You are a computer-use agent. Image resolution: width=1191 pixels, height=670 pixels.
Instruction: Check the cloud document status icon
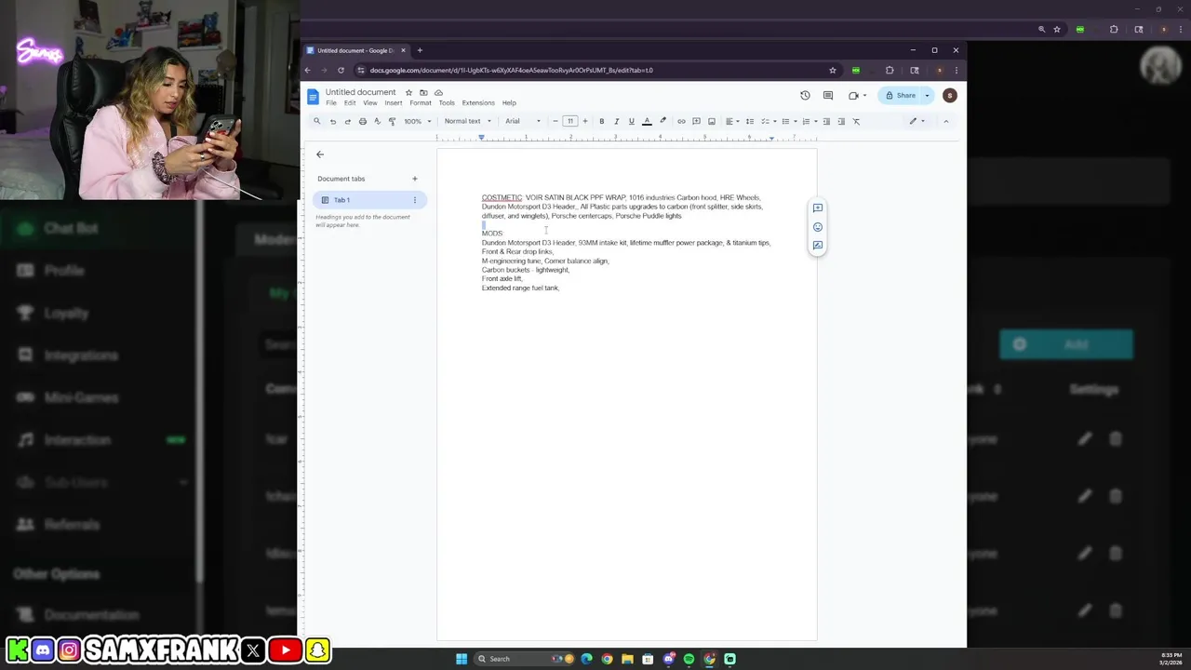pos(438,92)
